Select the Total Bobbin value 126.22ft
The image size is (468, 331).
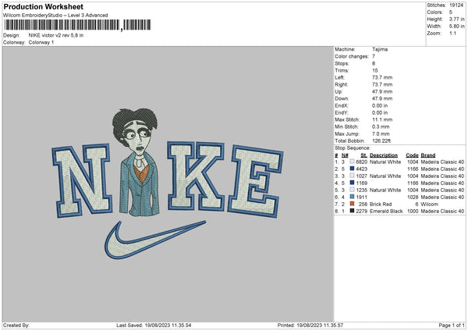coord(381,141)
